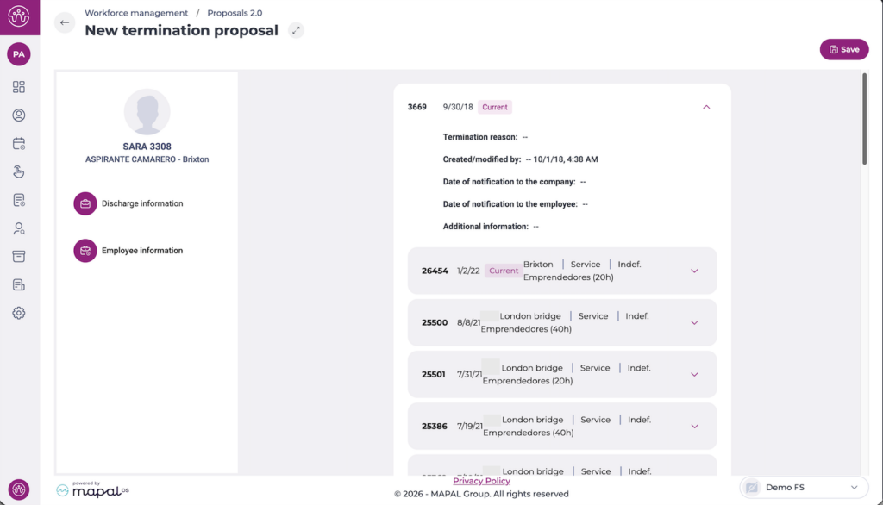Open the Demo FS dropdown
This screenshot has height=505, width=883.
pyautogui.click(x=803, y=488)
